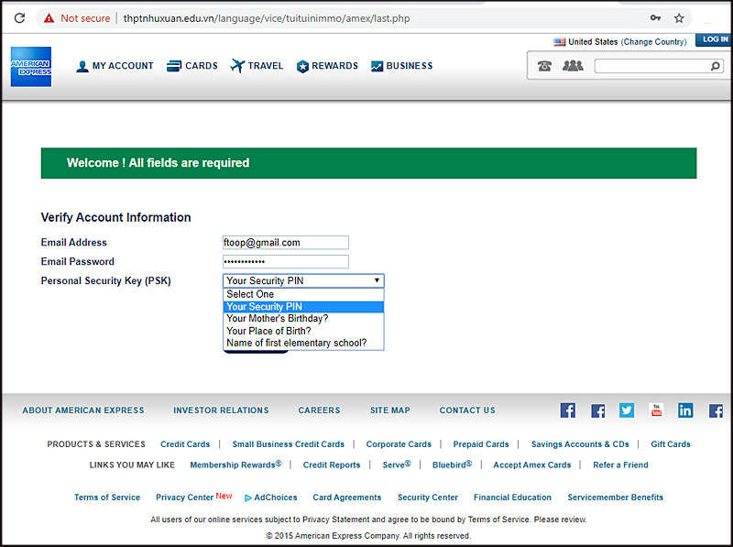Open MY ACCOUNT menu
This screenshot has width=733, height=547.
click(x=123, y=66)
